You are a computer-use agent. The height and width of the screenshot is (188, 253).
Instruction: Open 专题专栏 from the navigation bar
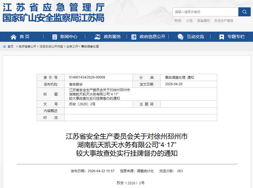click(236, 37)
